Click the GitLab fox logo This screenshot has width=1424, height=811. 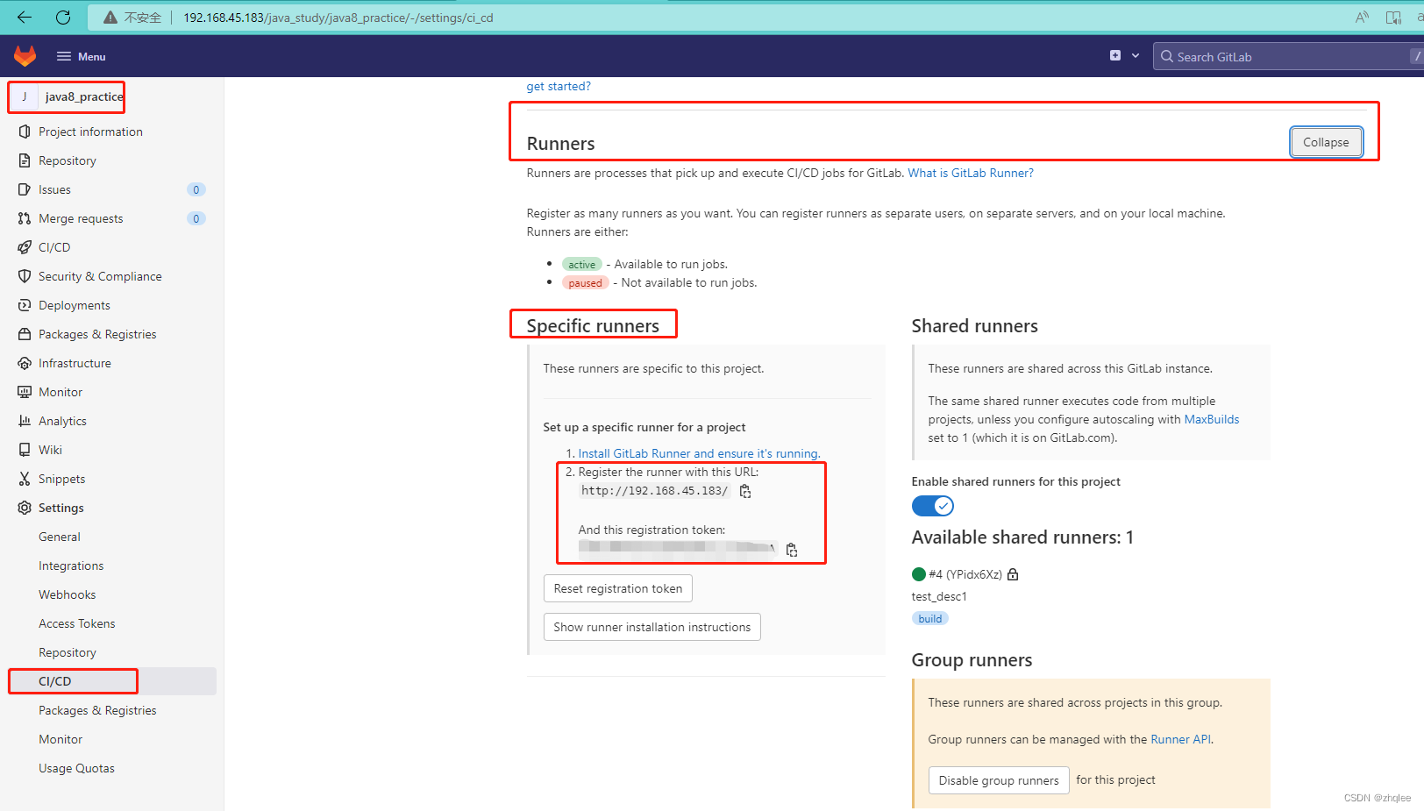25,56
